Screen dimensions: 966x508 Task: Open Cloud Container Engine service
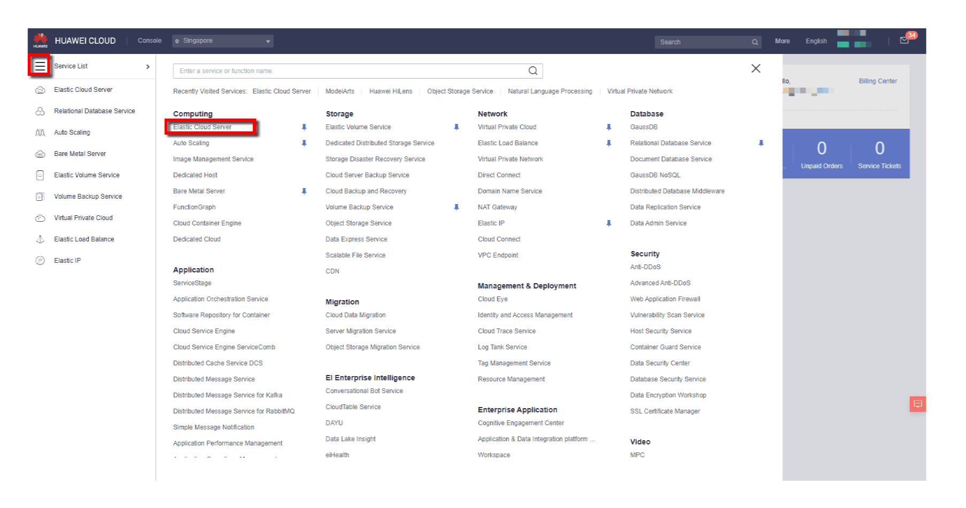(x=207, y=223)
